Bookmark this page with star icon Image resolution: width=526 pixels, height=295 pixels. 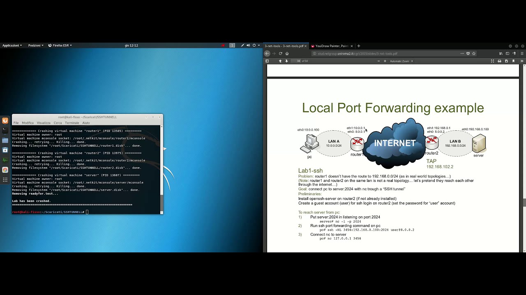[474, 53]
